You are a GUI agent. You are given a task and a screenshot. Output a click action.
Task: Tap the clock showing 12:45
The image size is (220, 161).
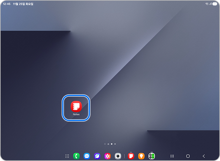pos(7,4)
